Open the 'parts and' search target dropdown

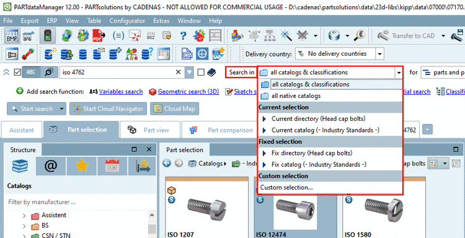(443, 73)
